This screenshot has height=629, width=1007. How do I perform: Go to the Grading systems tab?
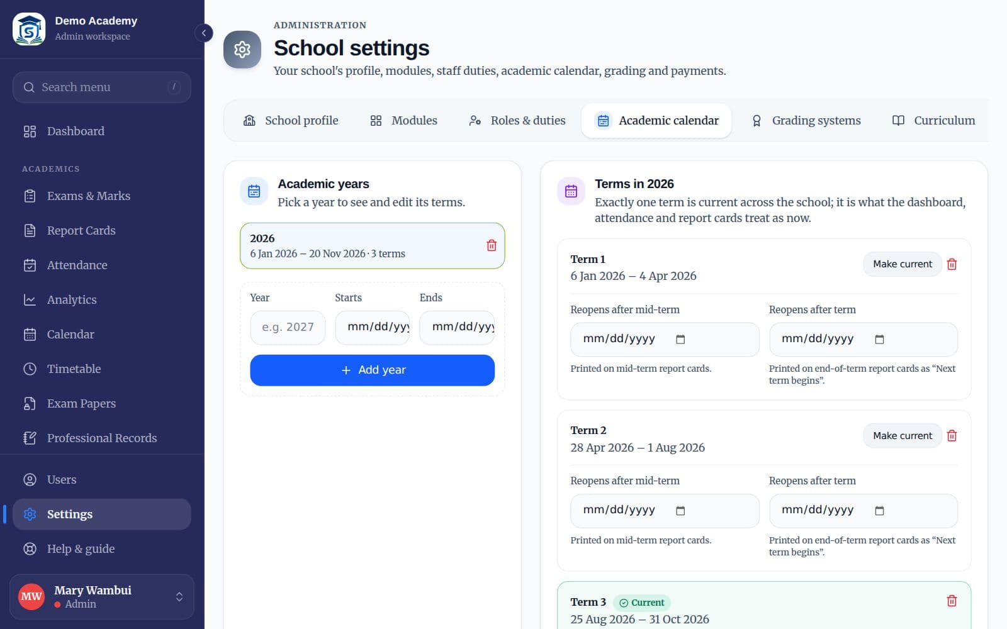806,121
